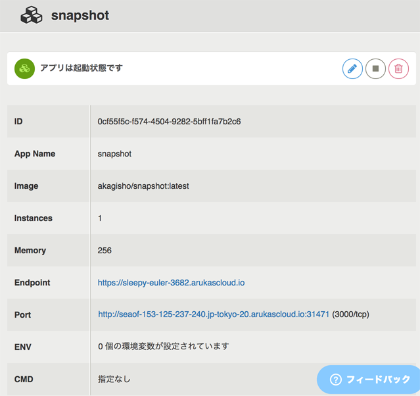420x396 pixels.
Task: Click the ID row label
Action: click(x=18, y=122)
